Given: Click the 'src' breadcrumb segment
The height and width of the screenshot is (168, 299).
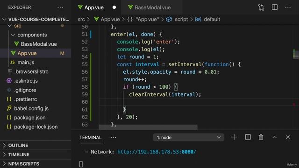Looking at the screenshot, I should [x=81, y=20].
